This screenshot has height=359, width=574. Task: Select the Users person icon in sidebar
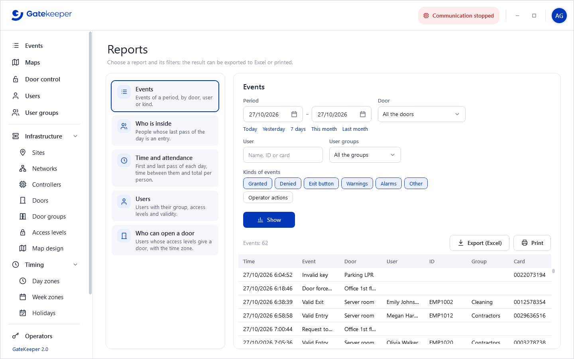16,96
